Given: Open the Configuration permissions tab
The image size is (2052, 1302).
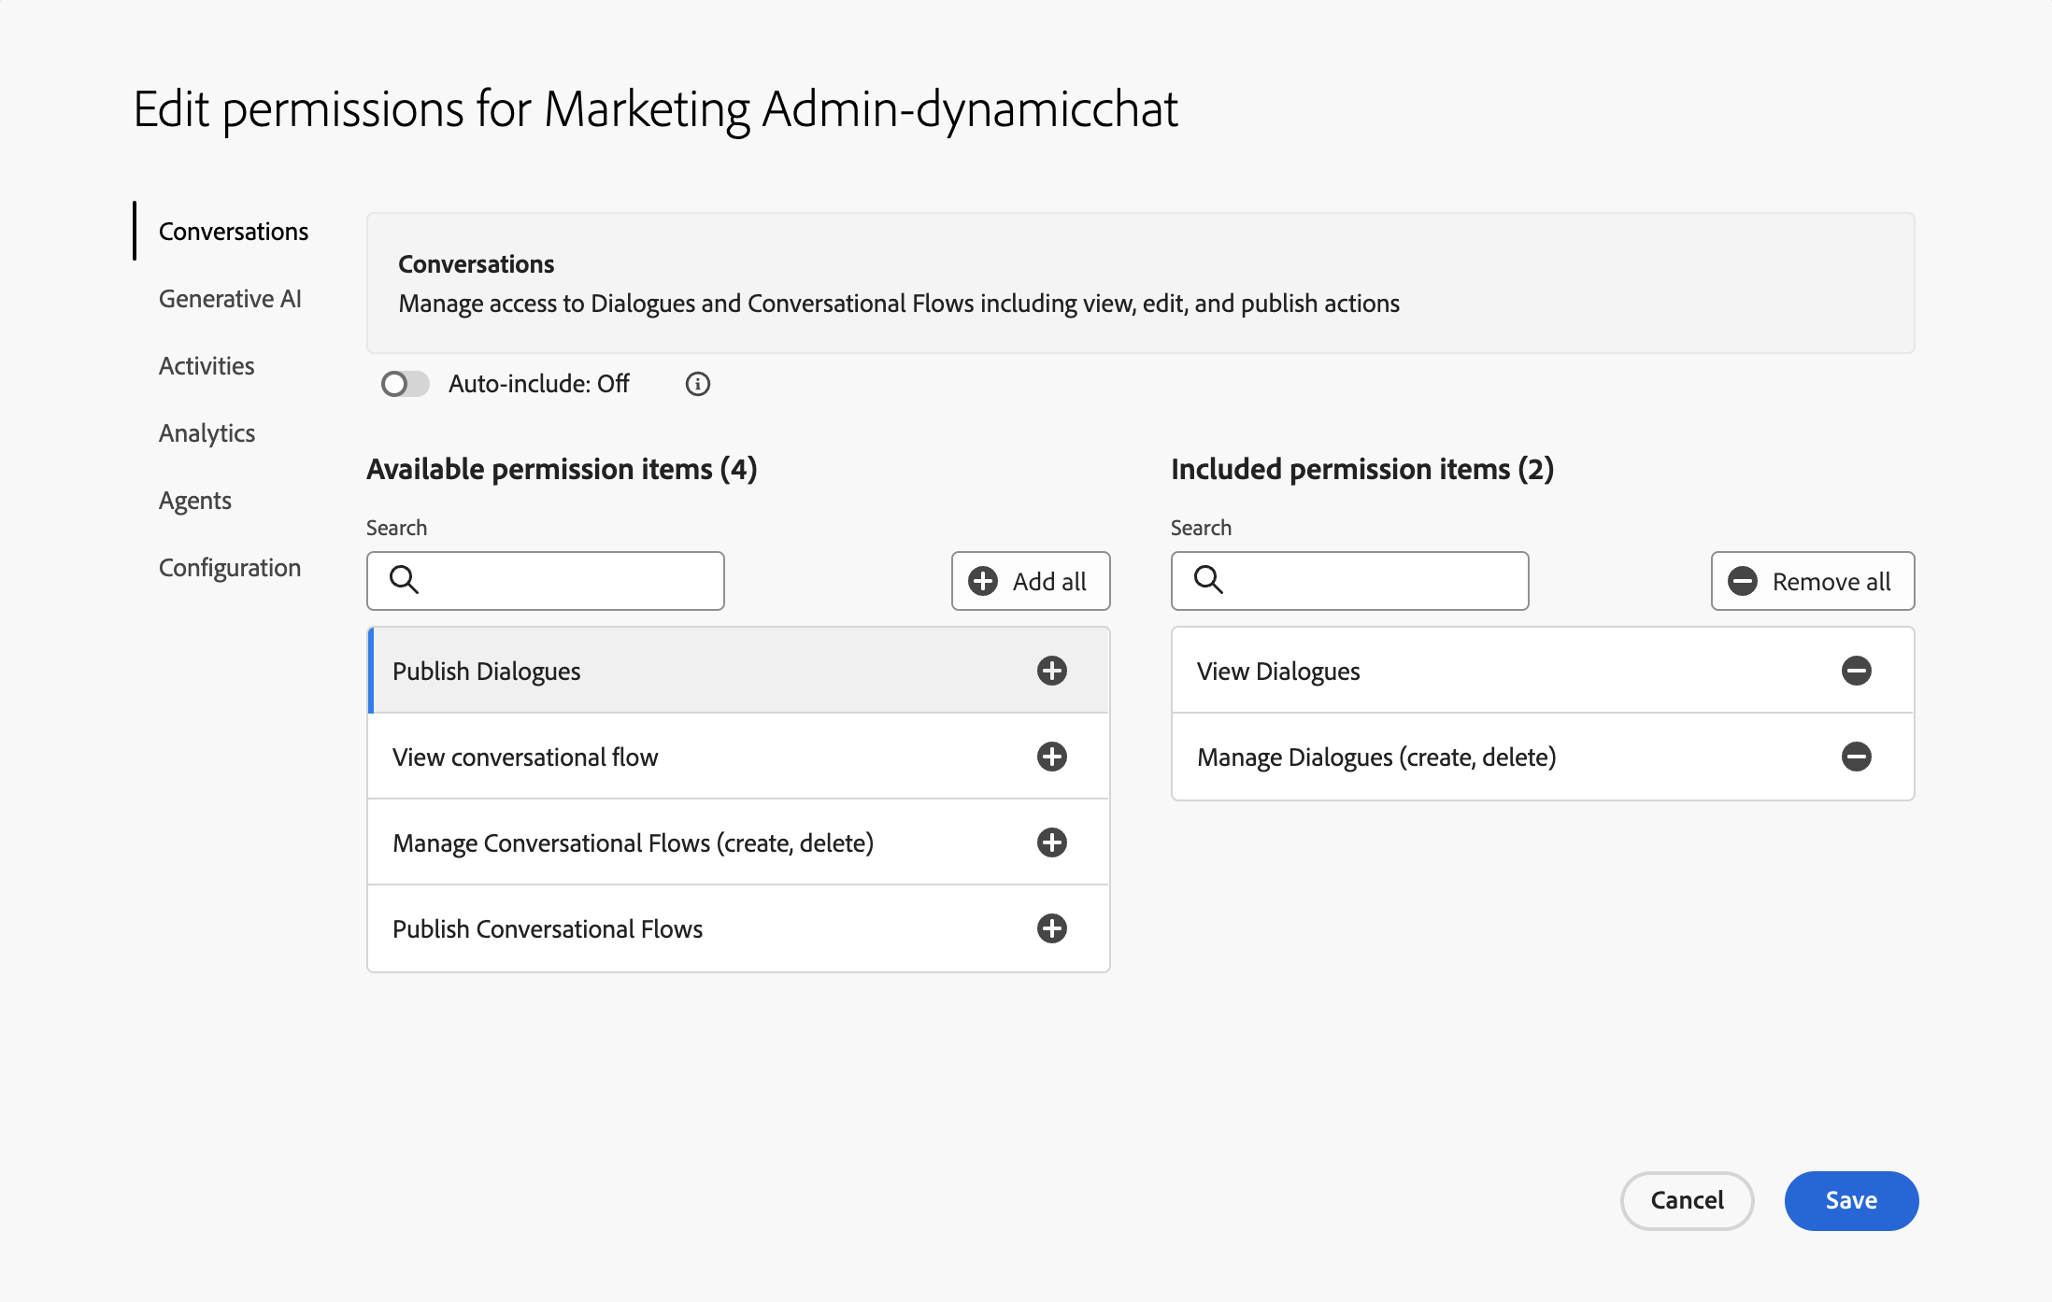Looking at the screenshot, I should 230,568.
